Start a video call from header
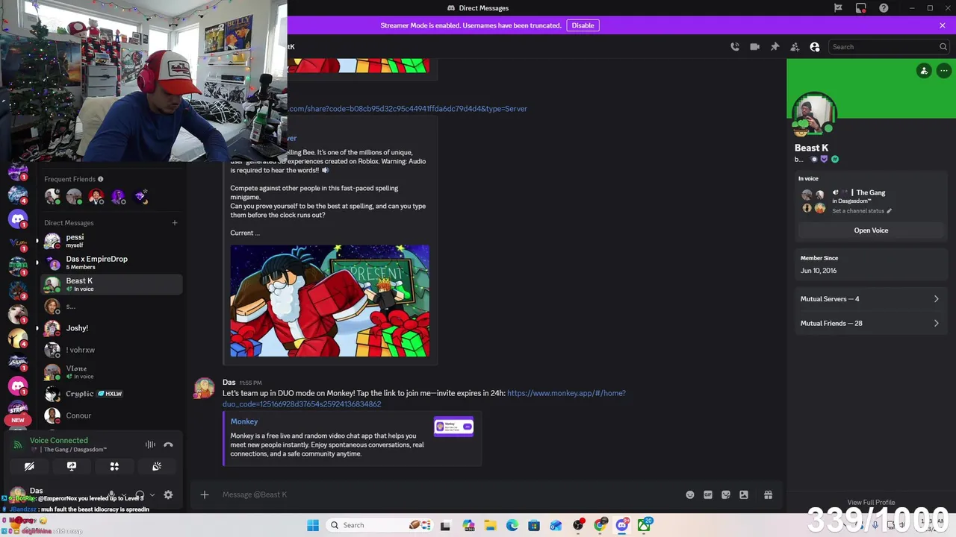 [755, 47]
